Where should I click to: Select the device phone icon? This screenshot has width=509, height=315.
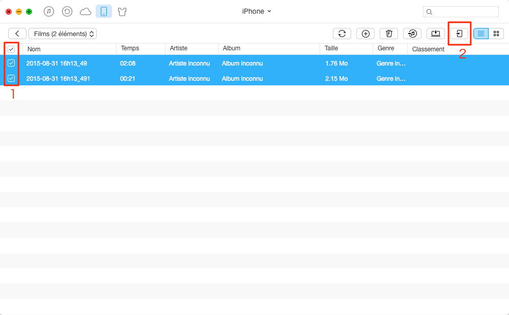[x=104, y=12]
